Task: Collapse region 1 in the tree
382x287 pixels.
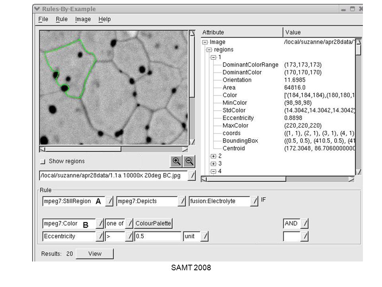Action: (213, 57)
